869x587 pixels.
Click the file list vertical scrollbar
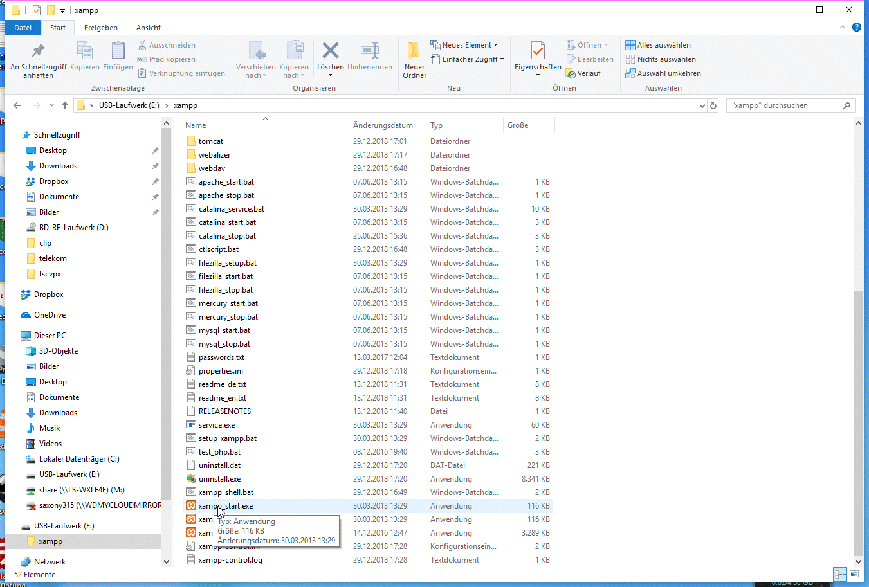[x=858, y=424]
